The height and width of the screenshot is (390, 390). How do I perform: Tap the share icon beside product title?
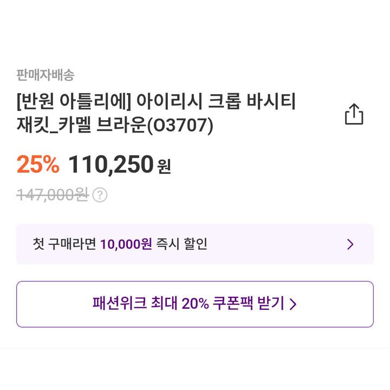[354, 114]
